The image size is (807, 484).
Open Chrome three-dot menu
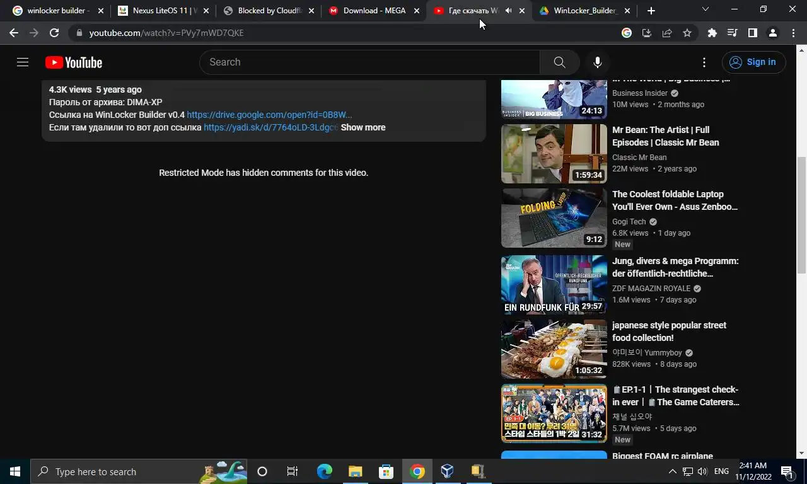[x=793, y=33]
